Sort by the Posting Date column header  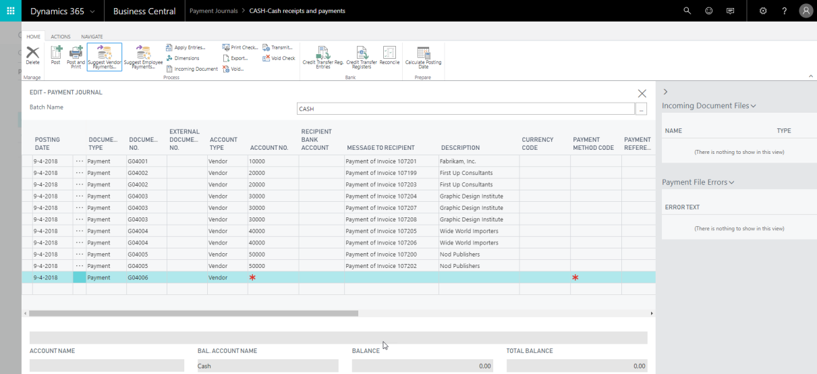coord(47,144)
